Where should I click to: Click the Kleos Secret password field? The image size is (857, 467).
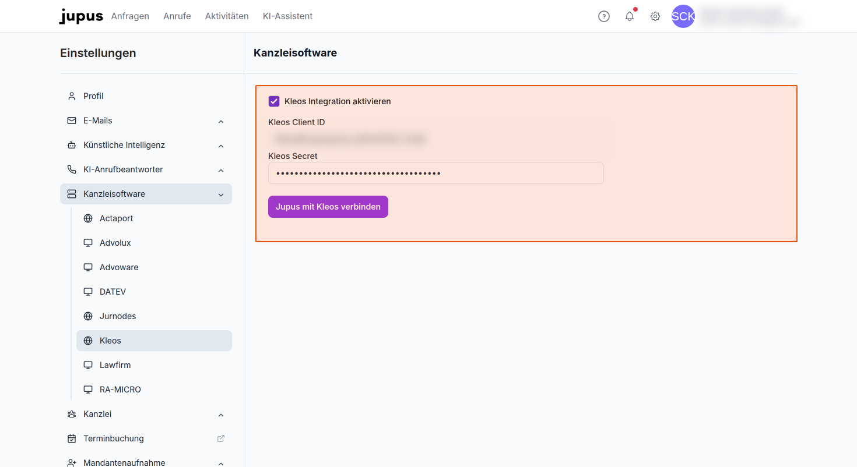436,173
